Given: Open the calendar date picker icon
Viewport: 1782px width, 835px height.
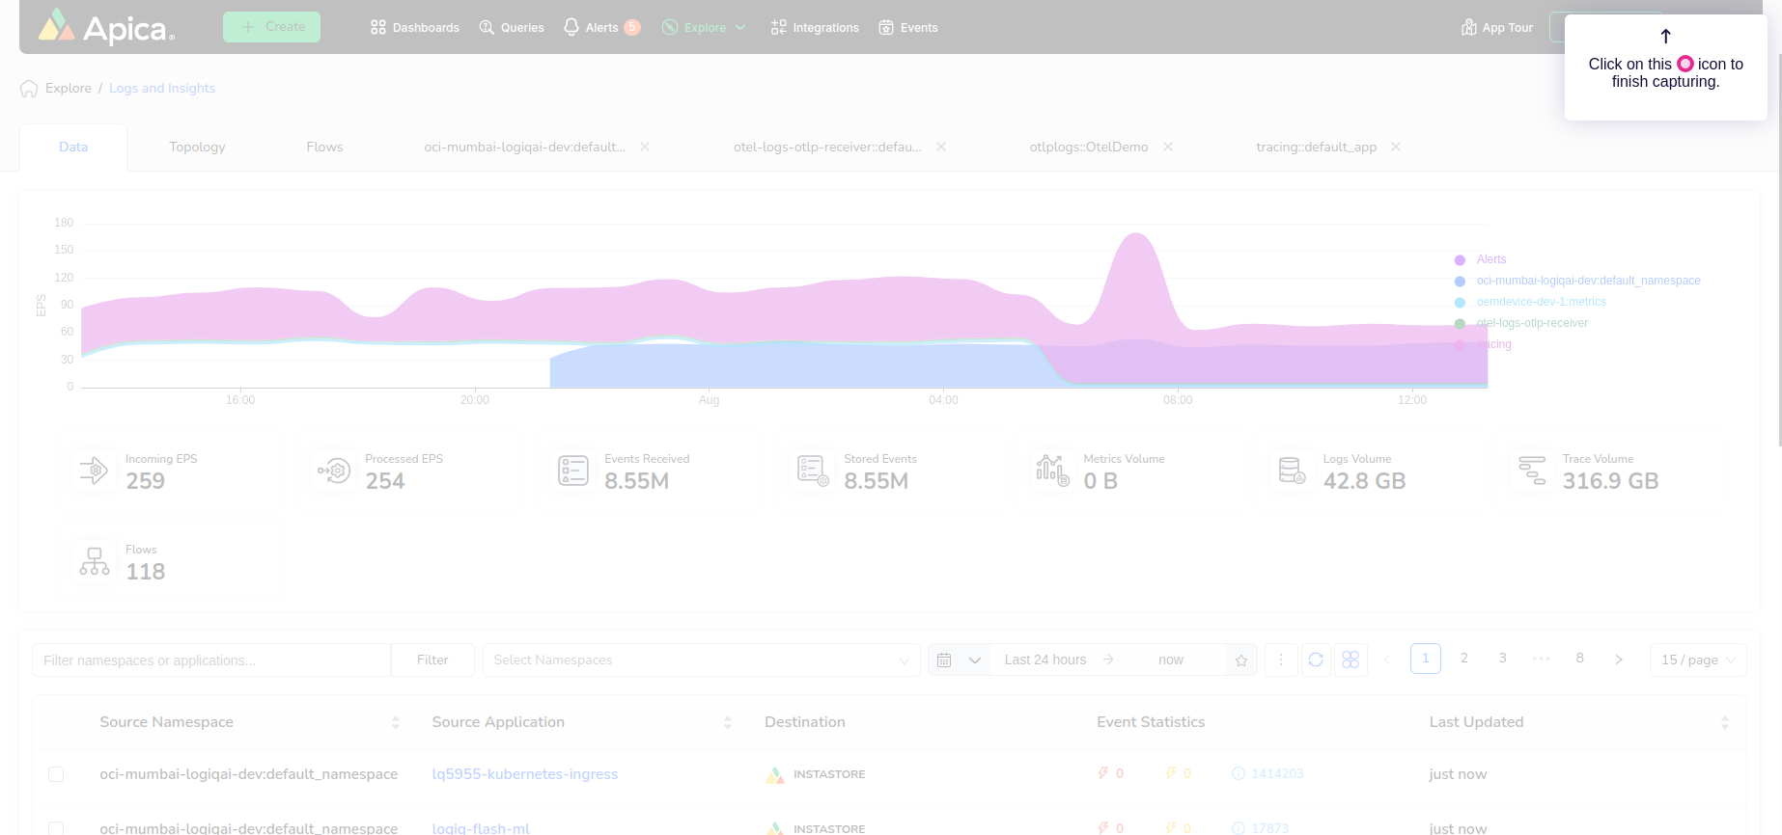Looking at the screenshot, I should 945,660.
